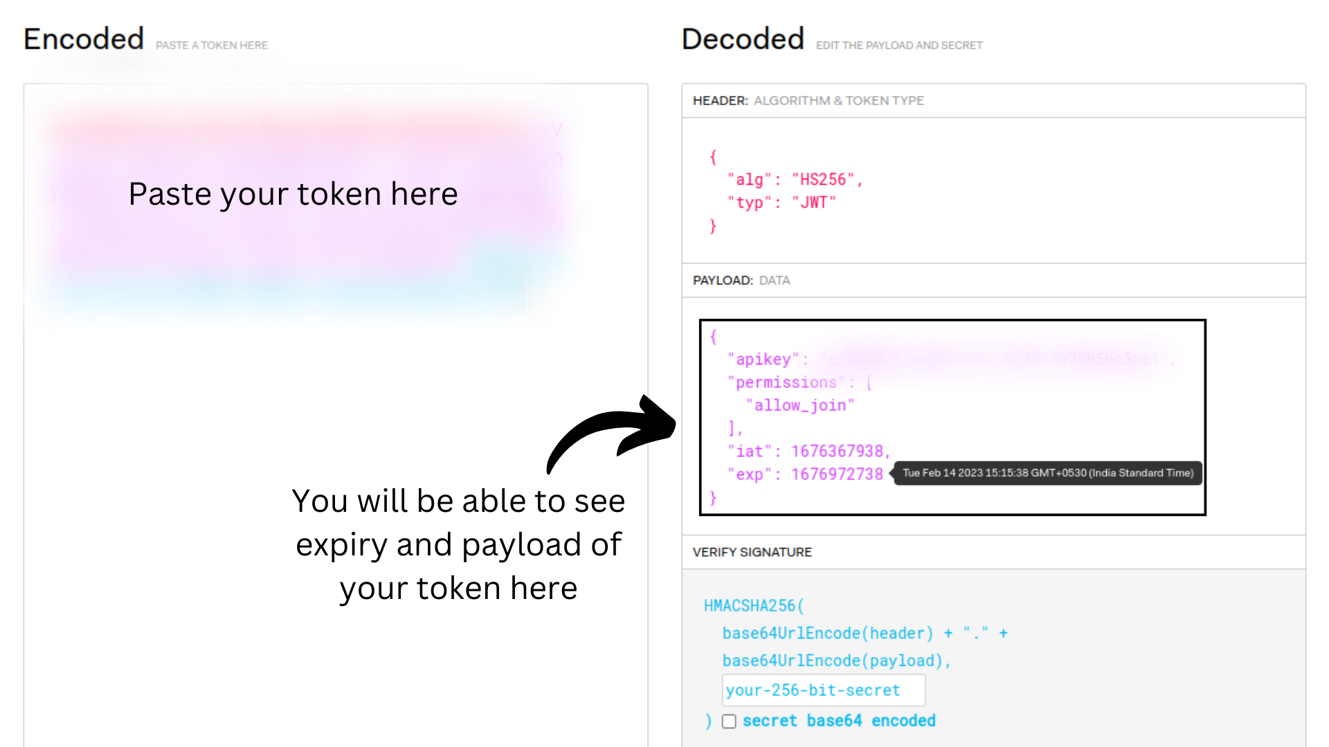Click the expiry date tooltip

click(x=1048, y=473)
